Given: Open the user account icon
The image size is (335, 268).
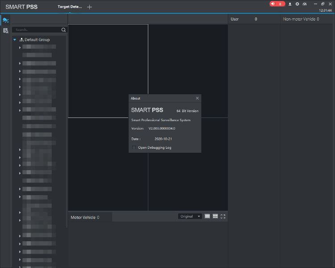Looking at the screenshot, I should click(290, 4).
